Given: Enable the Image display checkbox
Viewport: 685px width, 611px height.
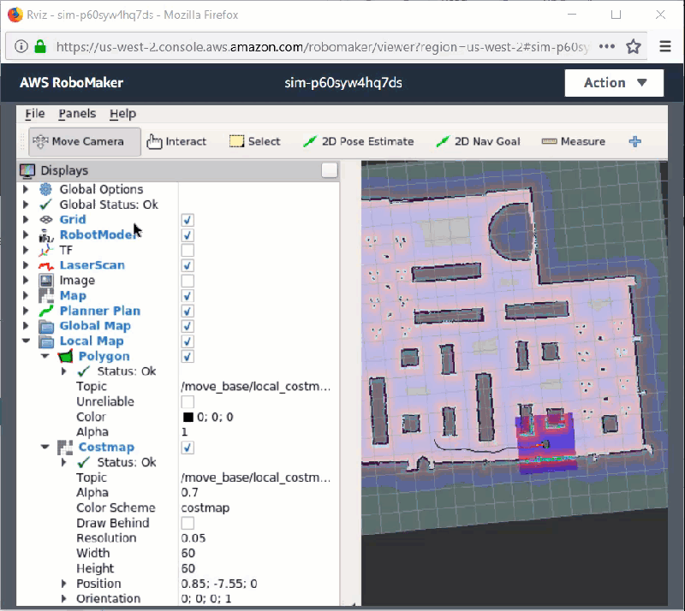Looking at the screenshot, I should [x=188, y=281].
